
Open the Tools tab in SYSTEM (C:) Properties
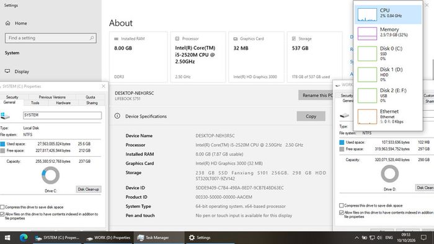[x=35, y=103]
